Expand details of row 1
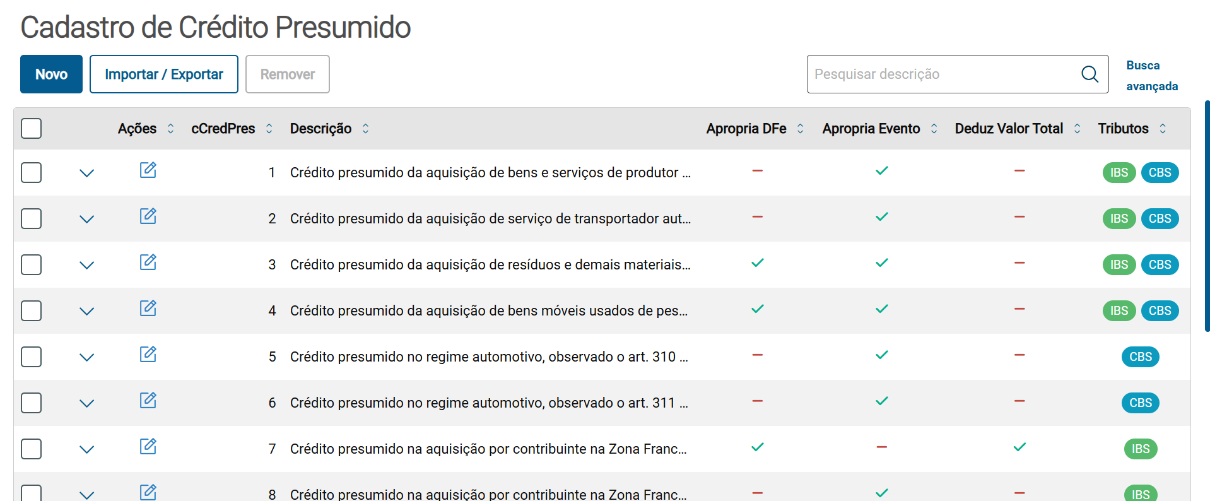The width and height of the screenshot is (1210, 501). [87, 173]
